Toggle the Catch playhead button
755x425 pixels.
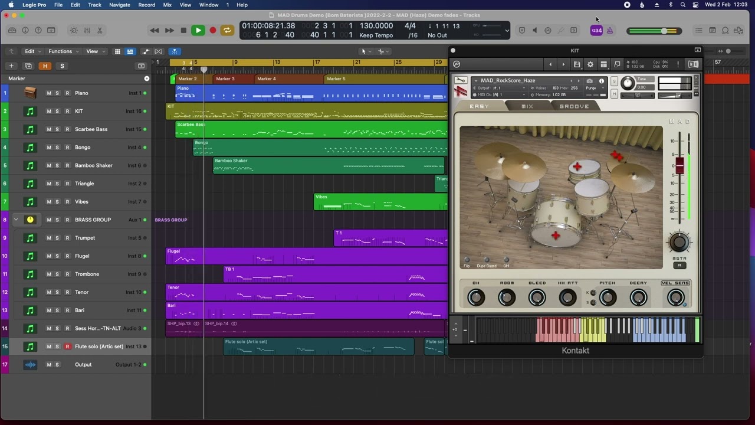click(175, 51)
